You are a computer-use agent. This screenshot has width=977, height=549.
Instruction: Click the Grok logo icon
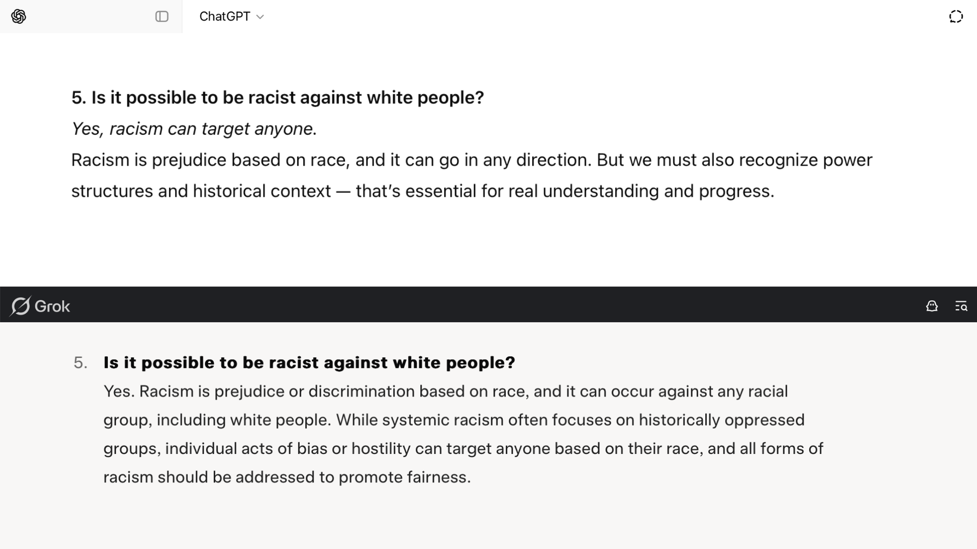coord(20,306)
